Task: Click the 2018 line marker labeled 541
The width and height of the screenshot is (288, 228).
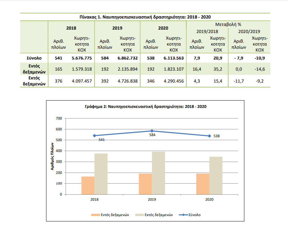Action: (94, 136)
